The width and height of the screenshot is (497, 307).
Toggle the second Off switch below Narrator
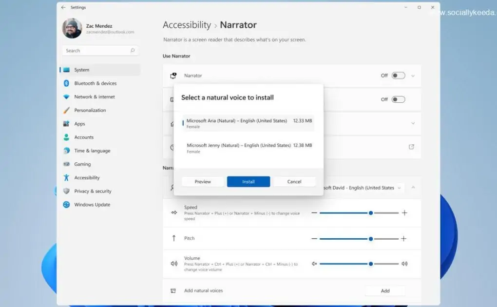398,99
